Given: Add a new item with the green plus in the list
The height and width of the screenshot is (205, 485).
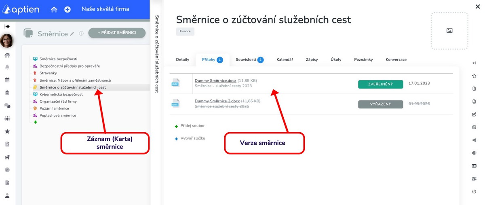Looking at the screenshot, I should (35, 122).
